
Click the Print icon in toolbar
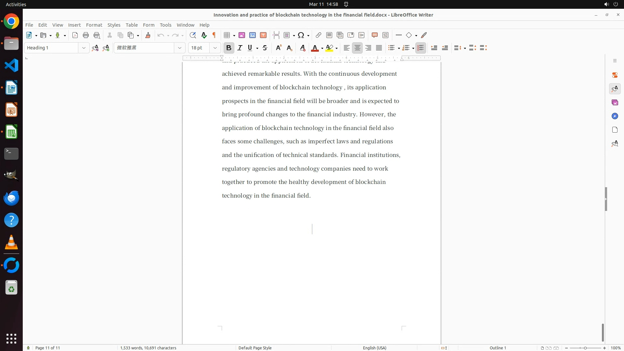(x=86, y=35)
